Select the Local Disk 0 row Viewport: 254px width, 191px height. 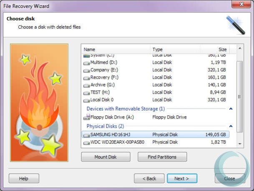(x=156, y=100)
